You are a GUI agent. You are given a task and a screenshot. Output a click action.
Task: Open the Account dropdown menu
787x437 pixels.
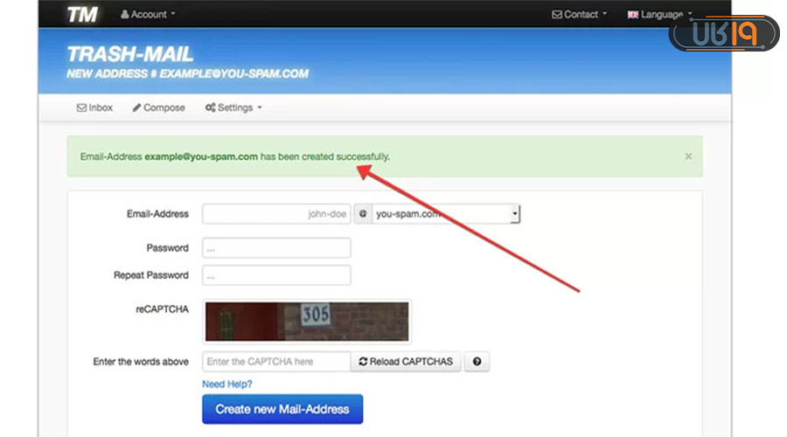click(x=148, y=15)
